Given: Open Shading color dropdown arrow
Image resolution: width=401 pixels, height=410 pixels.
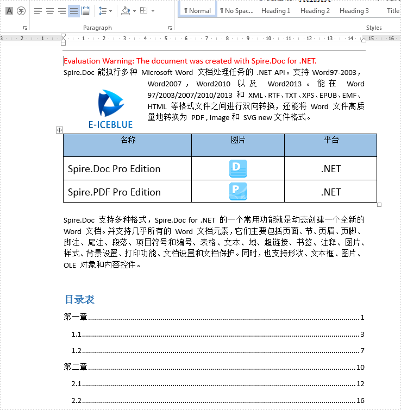Looking at the screenshot, I should (x=134, y=11).
